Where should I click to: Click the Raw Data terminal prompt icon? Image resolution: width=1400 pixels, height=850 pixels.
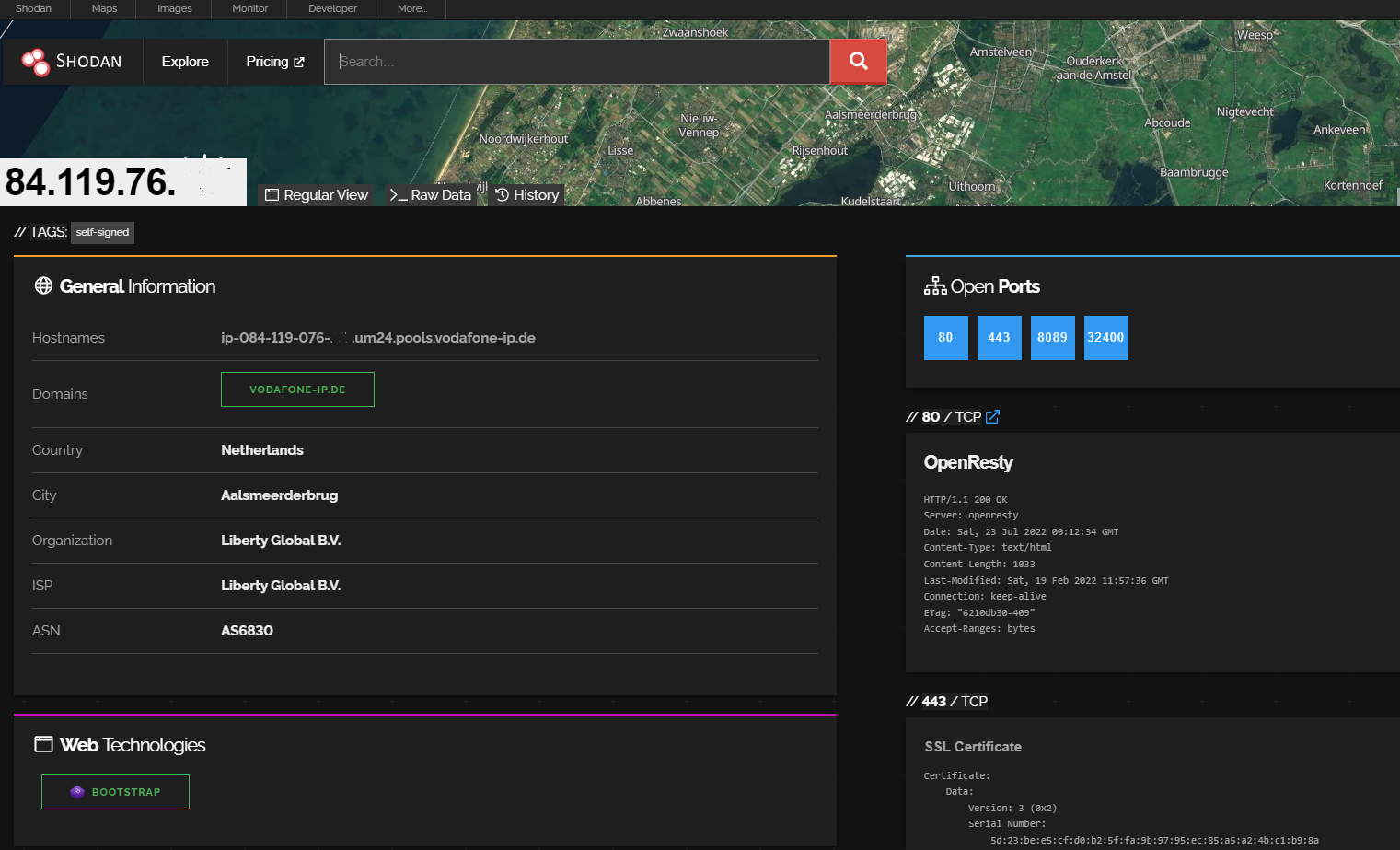[x=399, y=195]
